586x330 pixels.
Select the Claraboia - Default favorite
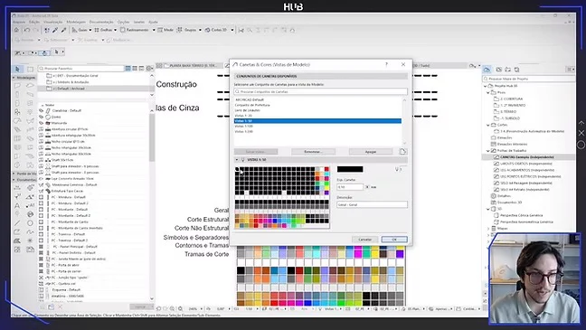(x=67, y=110)
